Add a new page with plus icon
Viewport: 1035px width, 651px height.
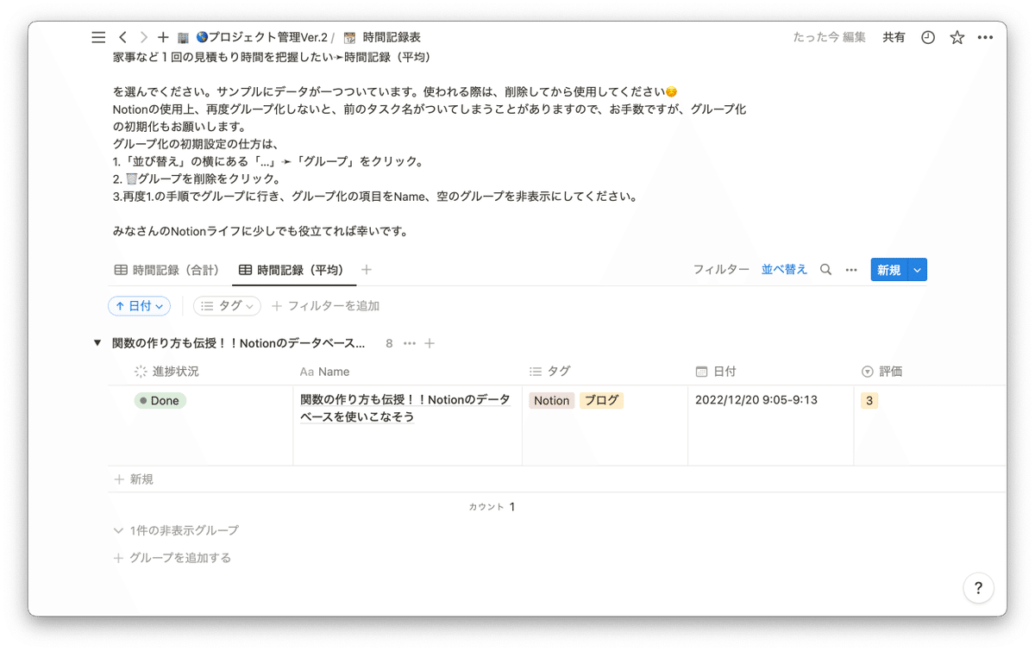click(x=163, y=37)
